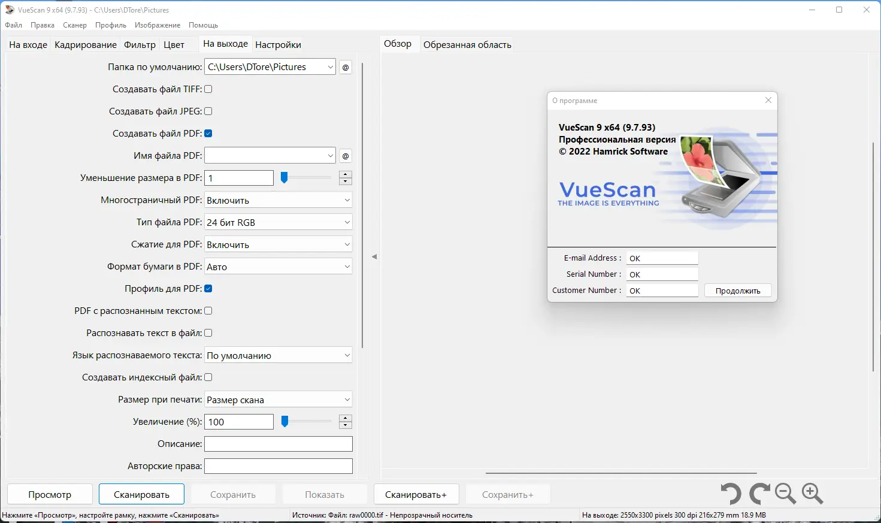Image resolution: width=881 pixels, height=523 pixels.
Task: Open the Сканер menu
Action: coord(74,25)
